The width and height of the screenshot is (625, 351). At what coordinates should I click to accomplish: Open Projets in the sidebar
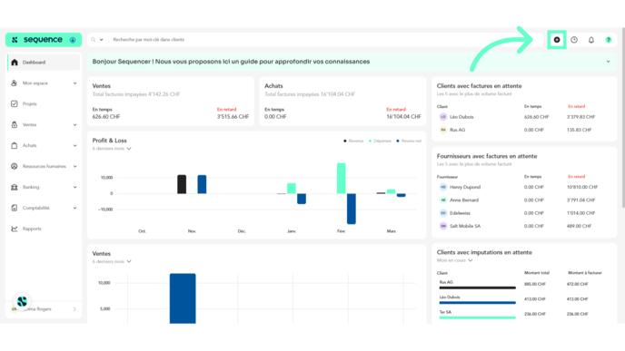[x=44, y=104]
